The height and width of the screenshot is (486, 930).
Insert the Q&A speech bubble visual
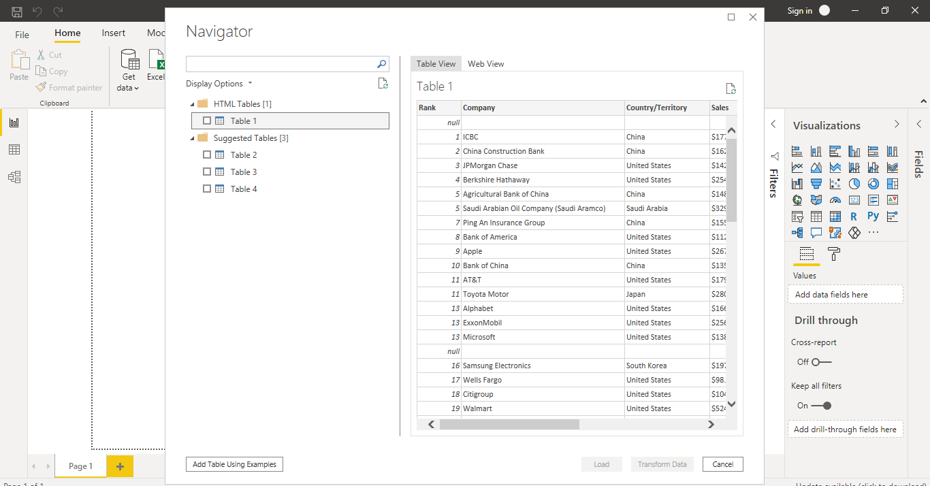[816, 233]
